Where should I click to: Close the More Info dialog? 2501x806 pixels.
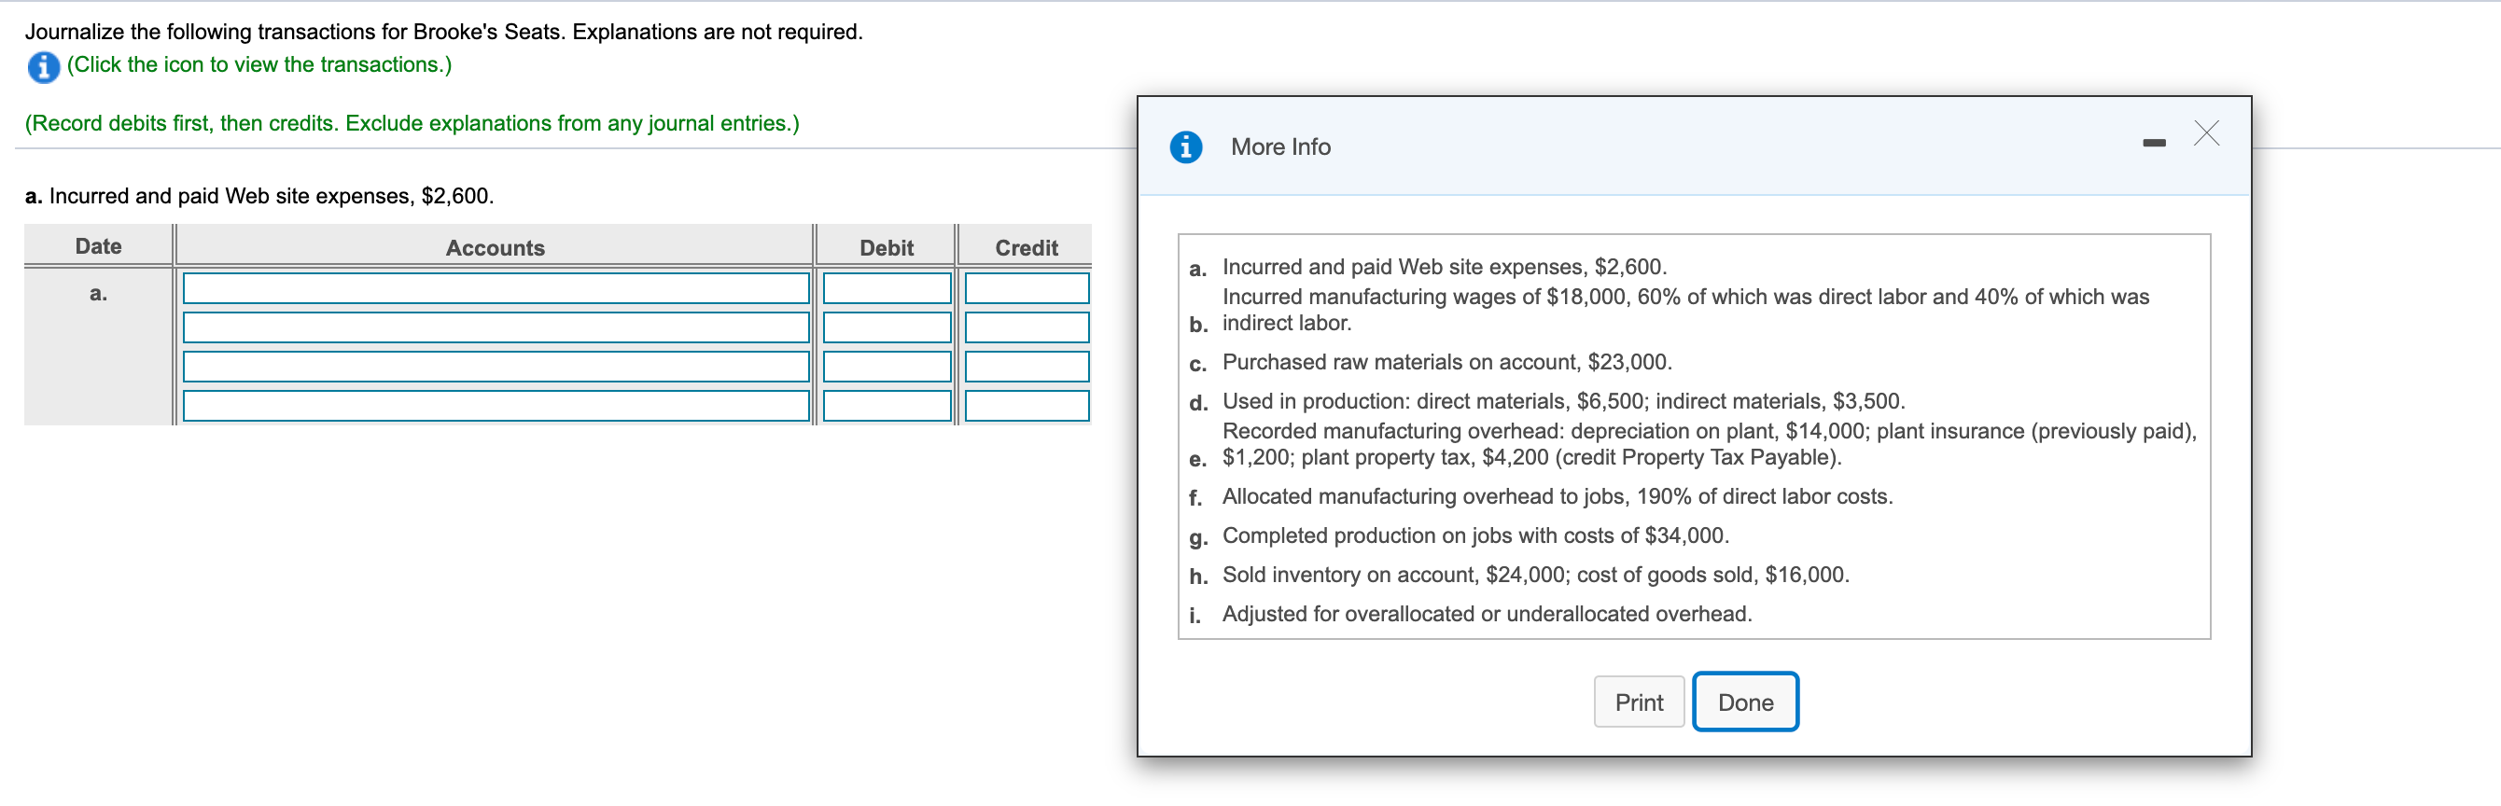(2206, 133)
